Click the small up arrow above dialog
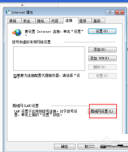The height and width of the screenshot is (152, 128). pyautogui.click(x=22, y=5)
